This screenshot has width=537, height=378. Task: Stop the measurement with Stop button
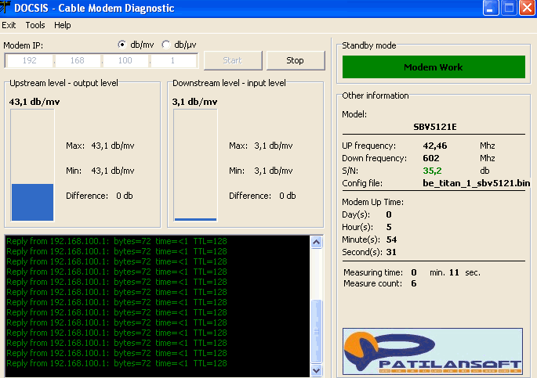pos(296,60)
